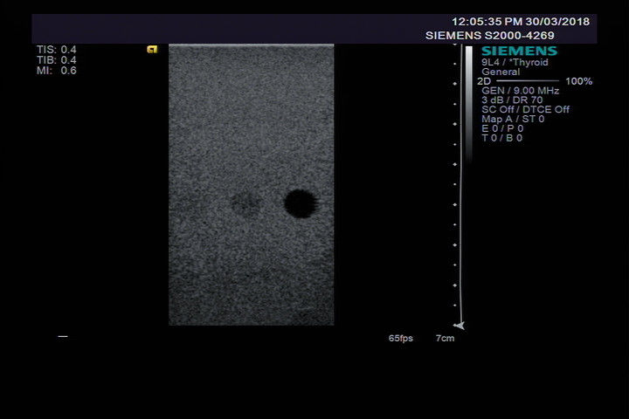Click the 65fps frame rate readout

tap(401, 338)
